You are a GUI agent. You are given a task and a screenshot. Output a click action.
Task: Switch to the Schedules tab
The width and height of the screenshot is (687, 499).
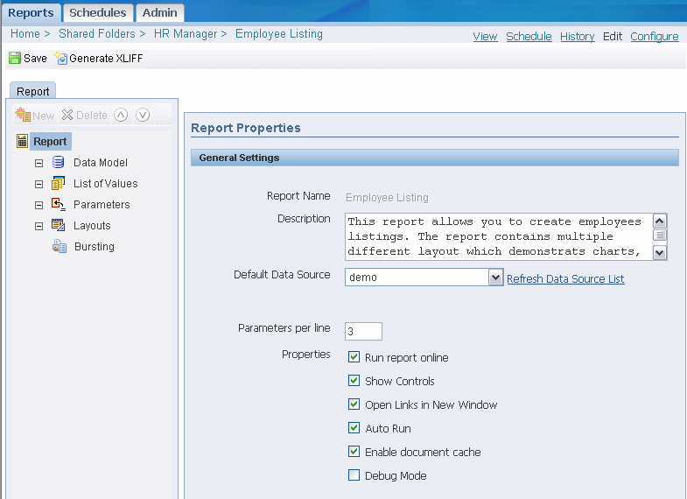pyautogui.click(x=97, y=12)
